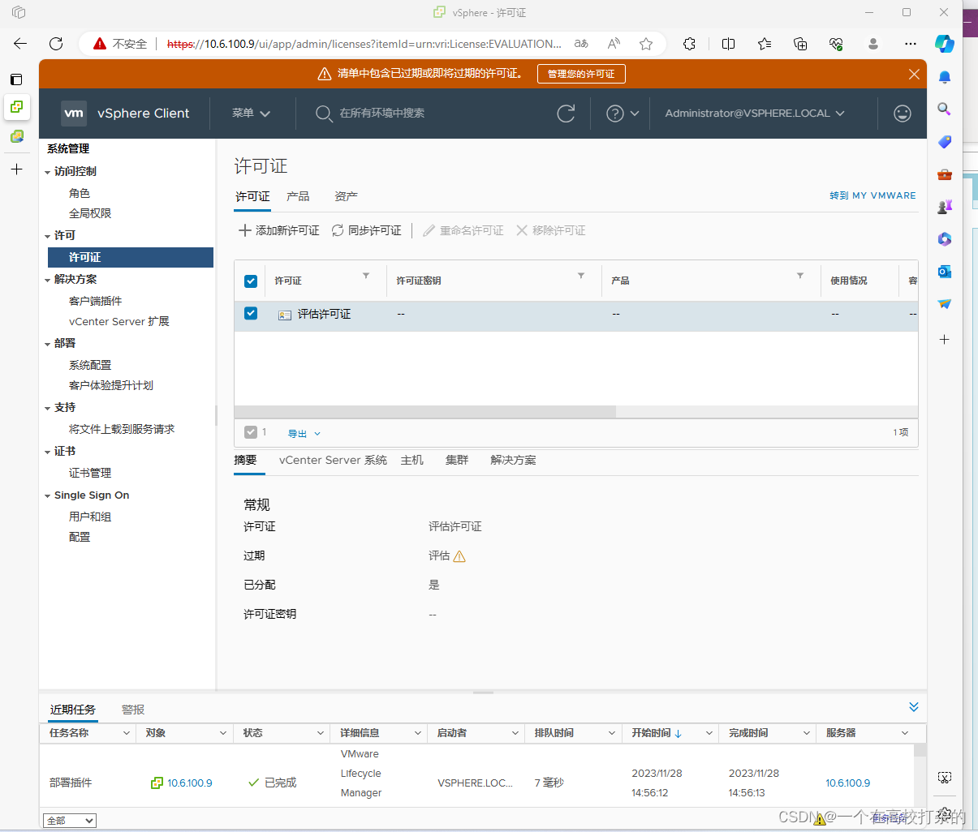Toggle checkbox in license table footer

click(251, 432)
